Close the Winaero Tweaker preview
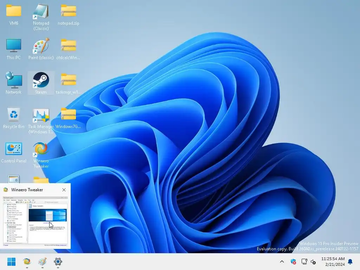360x270 pixels. (64, 190)
